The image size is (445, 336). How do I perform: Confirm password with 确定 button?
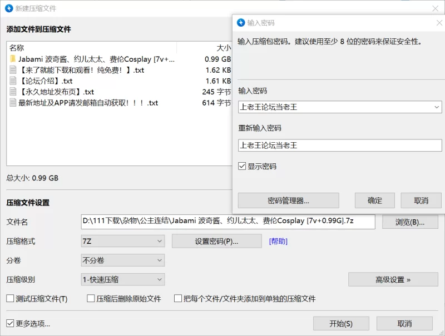(374, 200)
